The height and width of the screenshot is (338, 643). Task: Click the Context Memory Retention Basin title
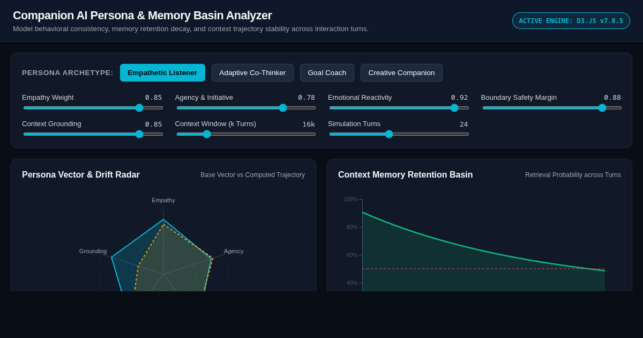coord(406,175)
